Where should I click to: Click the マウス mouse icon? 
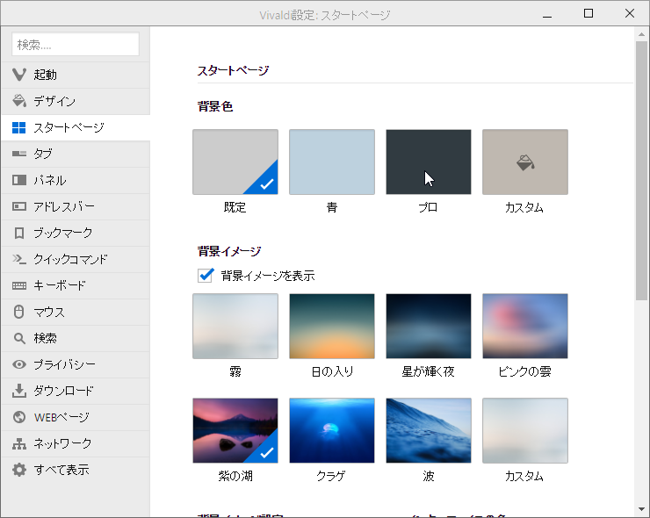point(19,312)
